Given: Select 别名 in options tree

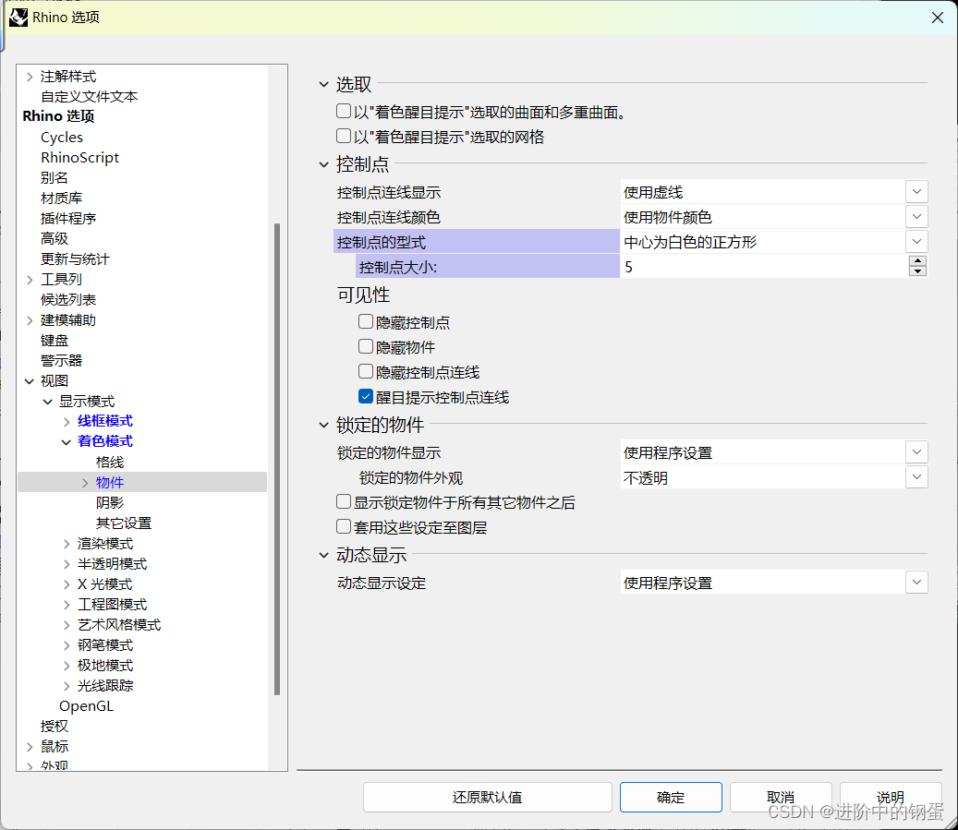Looking at the screenshot, I should tap(55, 178).
